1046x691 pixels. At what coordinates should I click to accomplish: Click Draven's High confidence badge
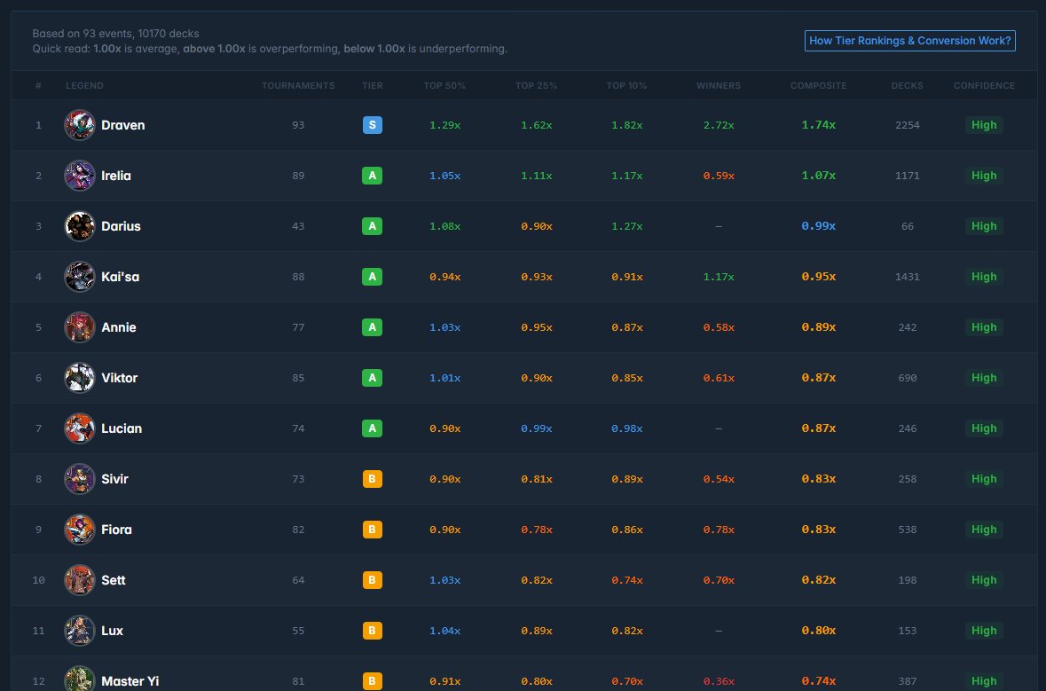(984, 125)
